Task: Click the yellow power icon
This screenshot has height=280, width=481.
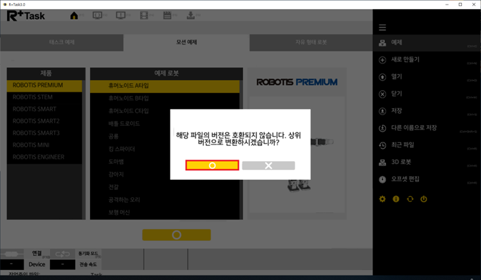Action: [x=423, y=199]
